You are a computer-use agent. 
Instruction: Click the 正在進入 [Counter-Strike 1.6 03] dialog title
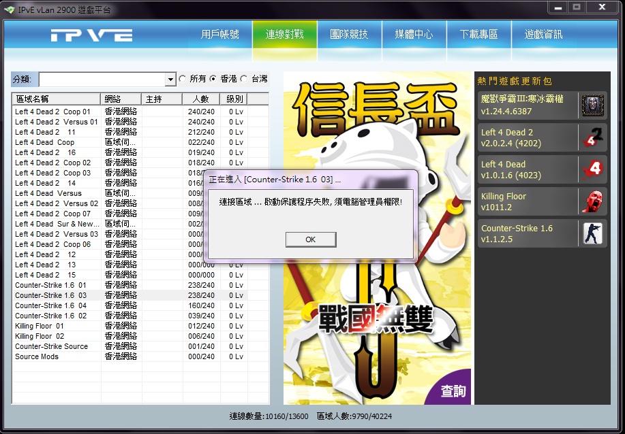[x=275, y=180]
